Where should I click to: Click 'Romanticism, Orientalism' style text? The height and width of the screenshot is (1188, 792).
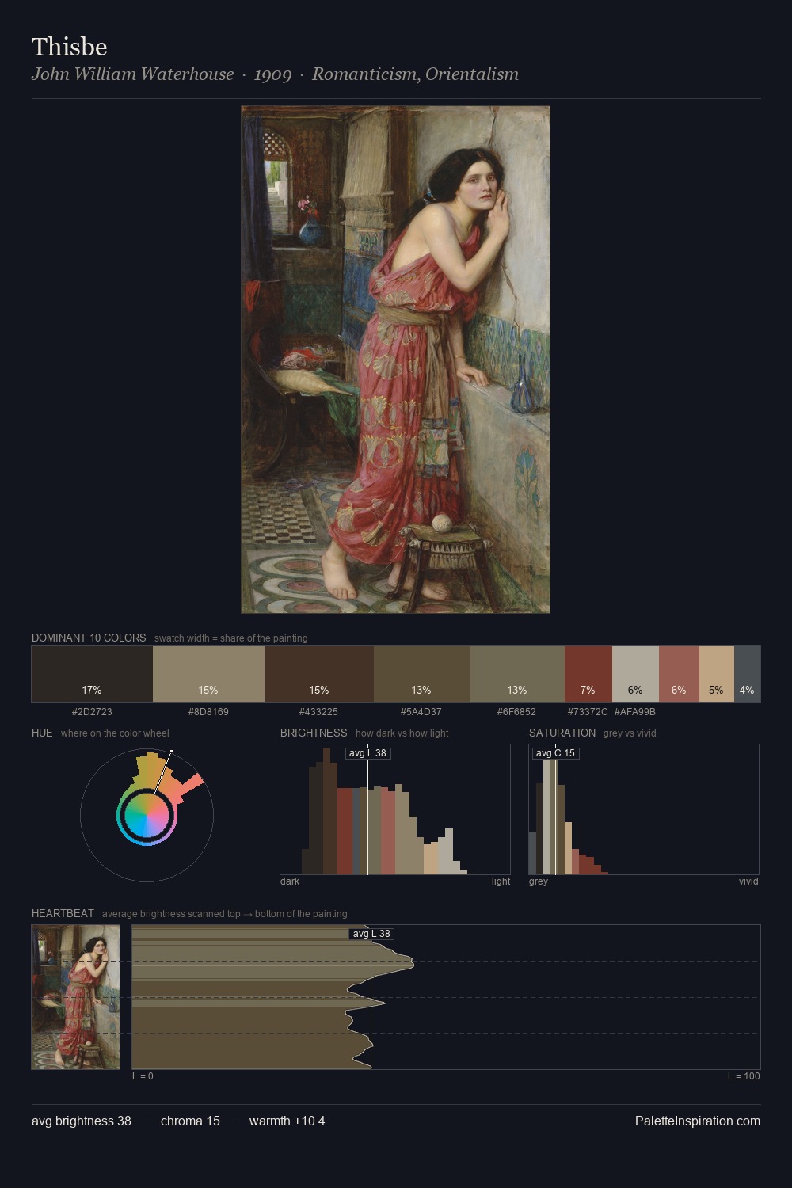tap(415, 74)
